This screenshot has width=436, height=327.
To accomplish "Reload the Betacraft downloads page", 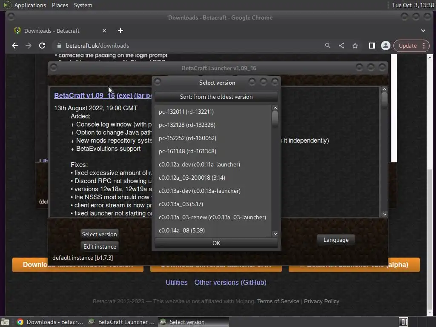I will click(42, 46).
